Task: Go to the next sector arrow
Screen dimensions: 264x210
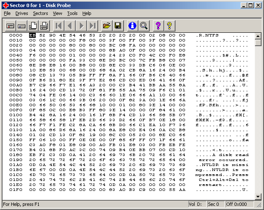Action: (81, 26)
